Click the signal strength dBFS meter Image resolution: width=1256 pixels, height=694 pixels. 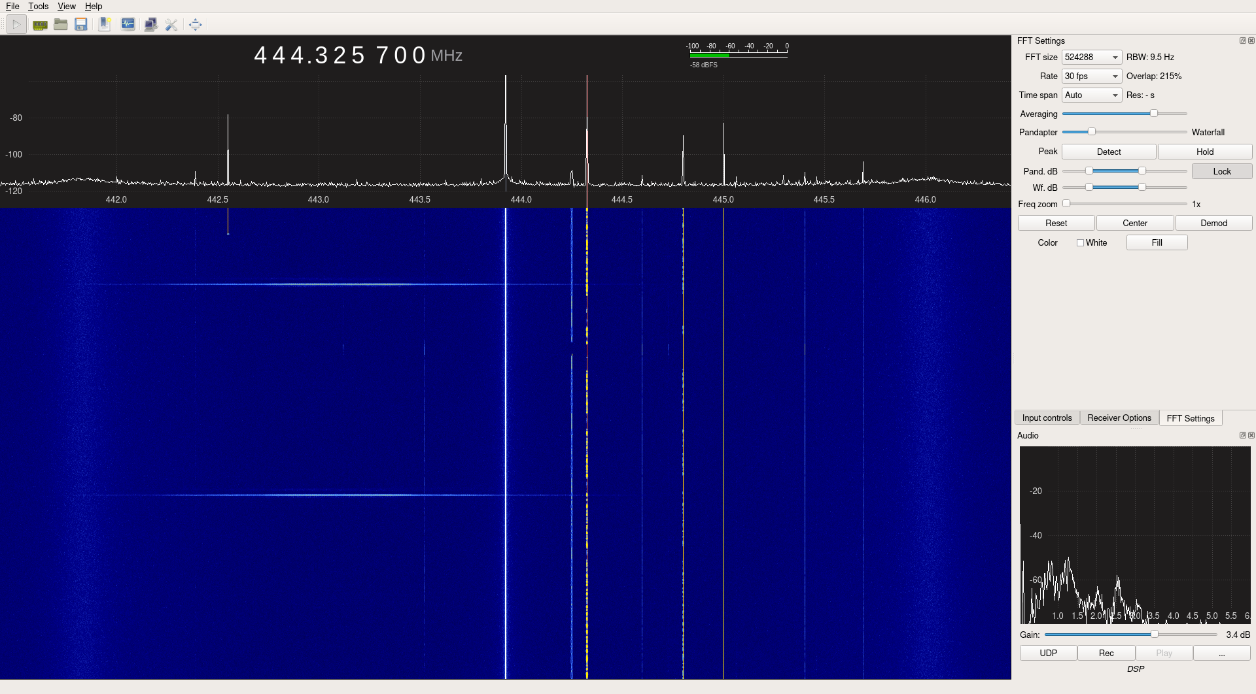pos(739,55)
